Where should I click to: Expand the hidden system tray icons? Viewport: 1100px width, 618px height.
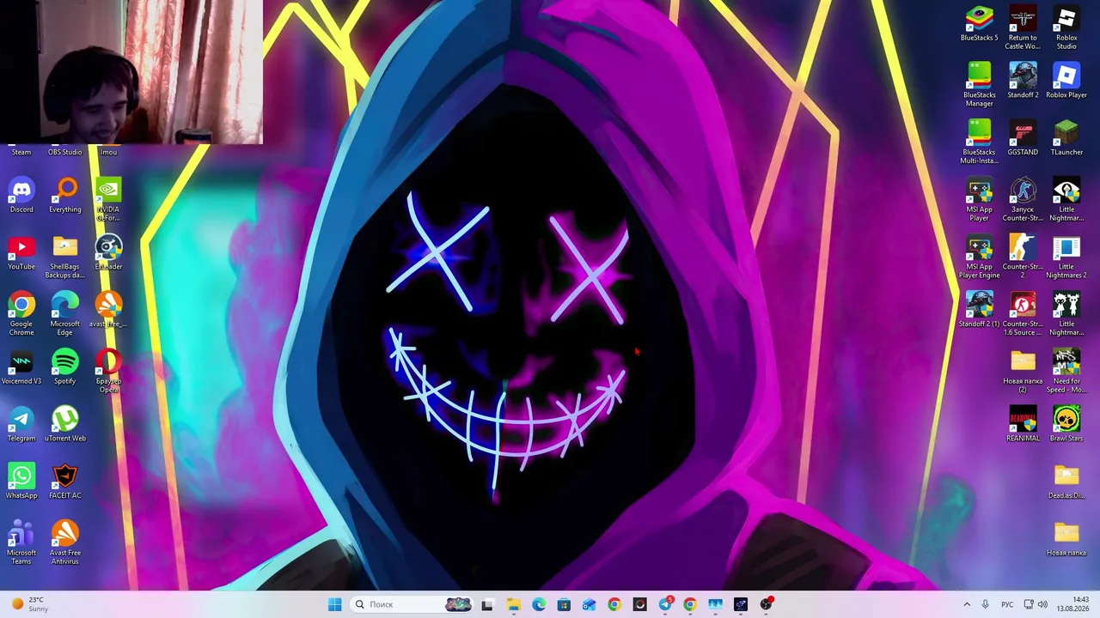click(x=967, y=604)
